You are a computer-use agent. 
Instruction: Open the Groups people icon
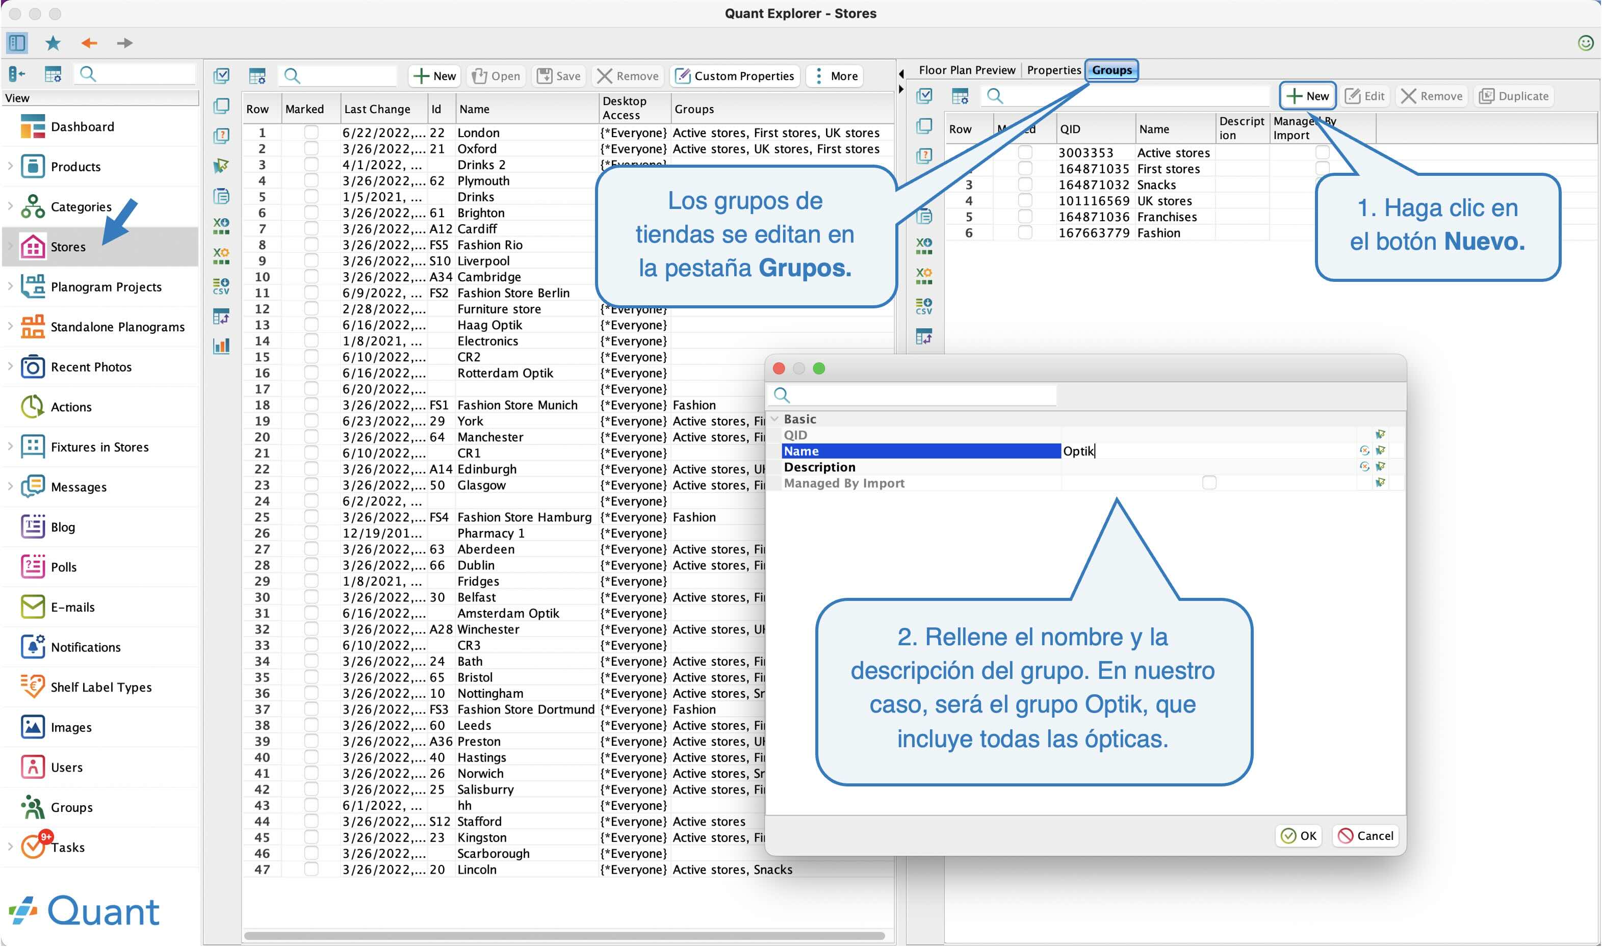pos(33,807)
